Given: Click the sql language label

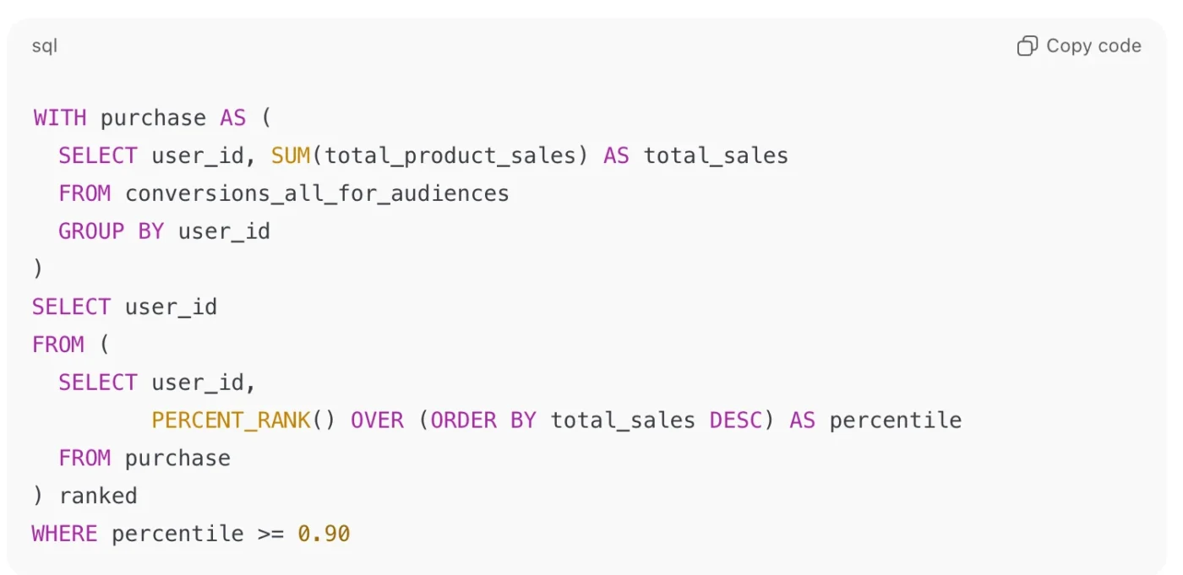Looking at the screenshot, I should click(x=45, y=46).
